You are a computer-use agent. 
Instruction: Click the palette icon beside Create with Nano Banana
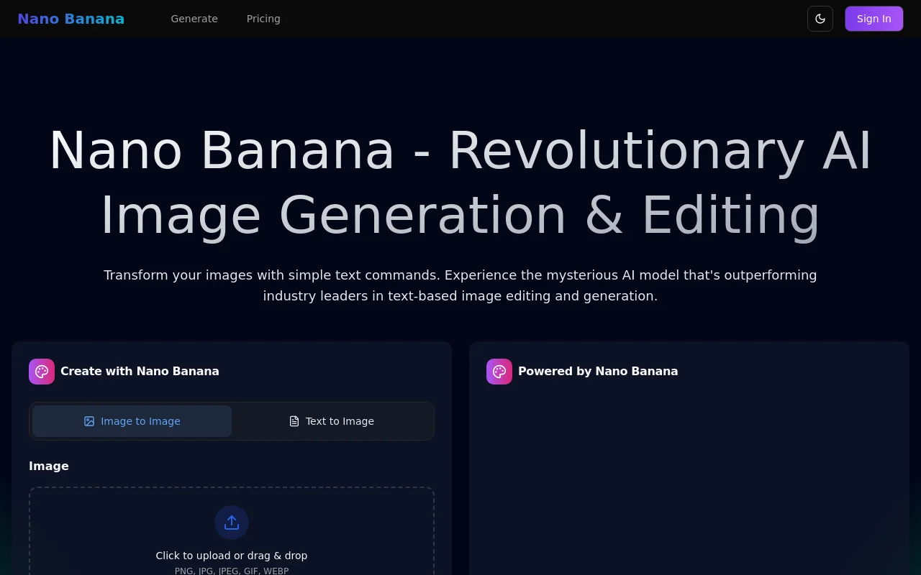[x=41, y=371]
